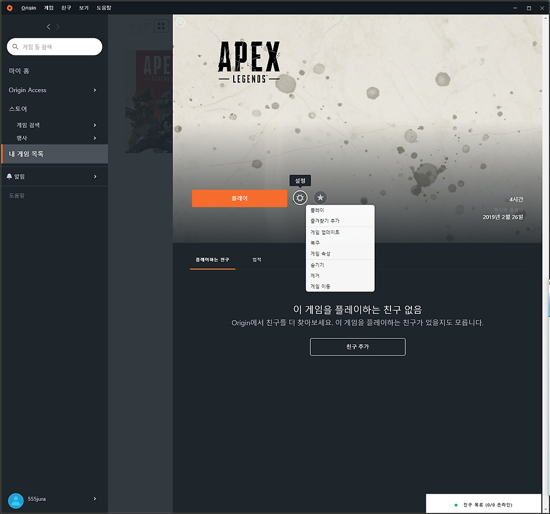Expand the 알림 chevron
The height and width of the screenshot is (514, 550).
(95, 176)
